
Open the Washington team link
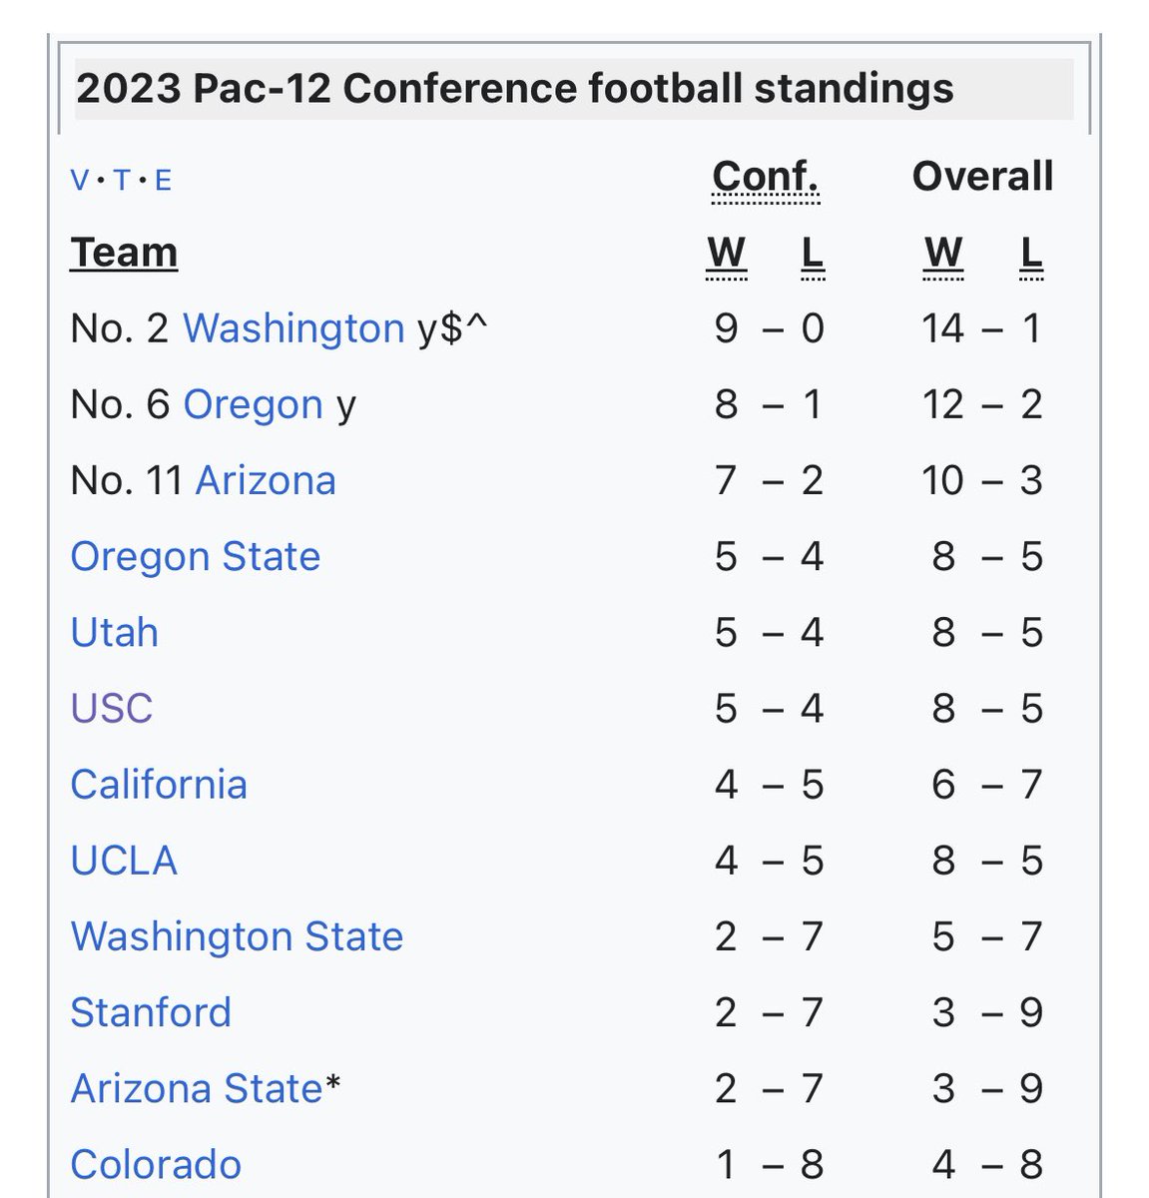293,328
